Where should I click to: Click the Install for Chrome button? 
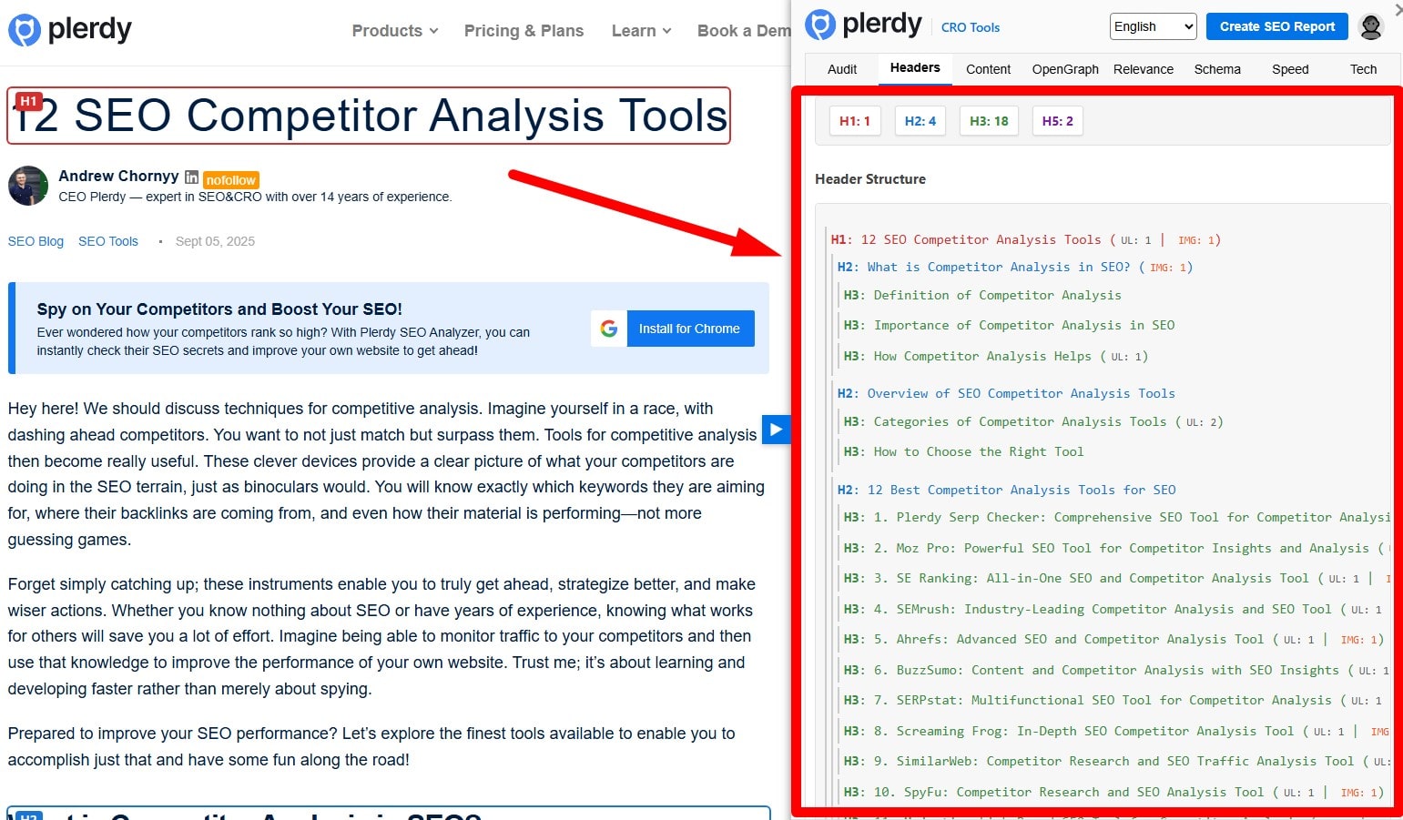tap(690, 329)
